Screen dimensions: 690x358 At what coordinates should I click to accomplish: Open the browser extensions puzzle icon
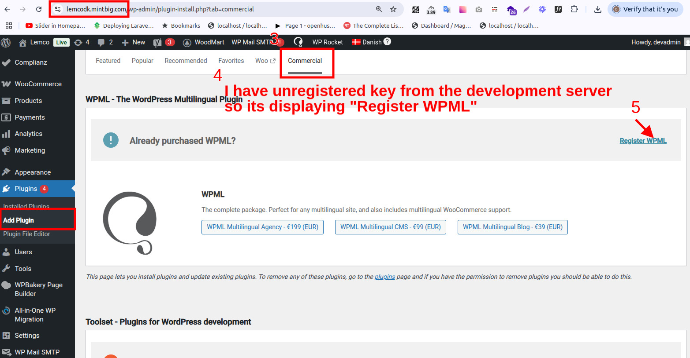click(x=574, y=9)
